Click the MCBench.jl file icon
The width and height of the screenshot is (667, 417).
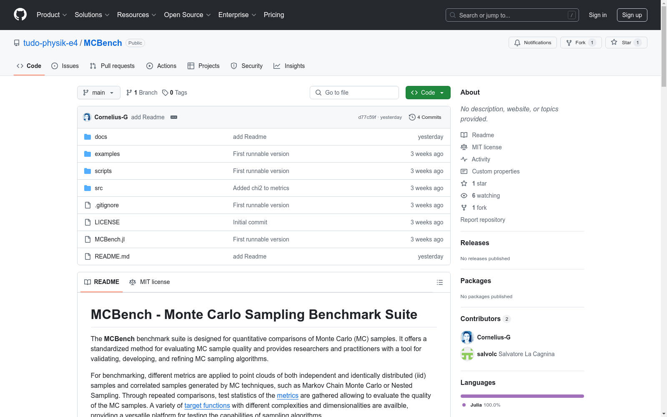pyautogui.click(x=88, y=239)
